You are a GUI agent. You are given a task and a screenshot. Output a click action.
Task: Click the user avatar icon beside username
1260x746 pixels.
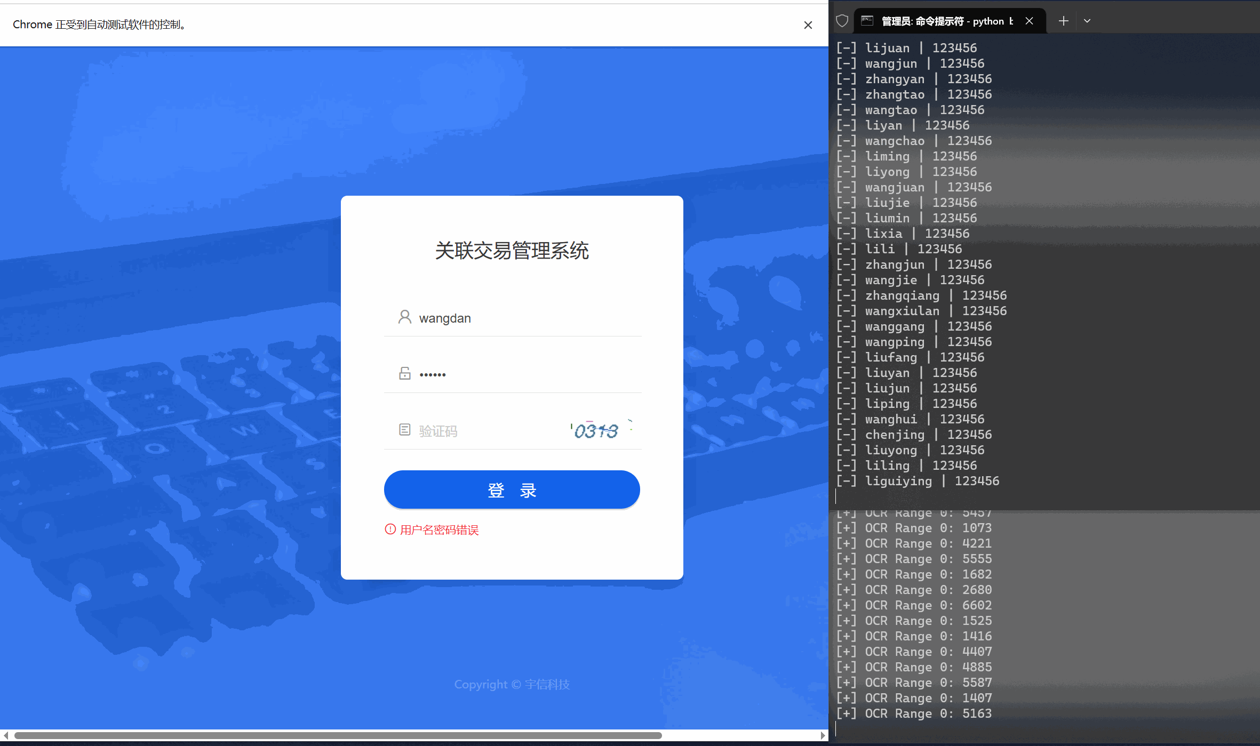click(x=405, y=317)
